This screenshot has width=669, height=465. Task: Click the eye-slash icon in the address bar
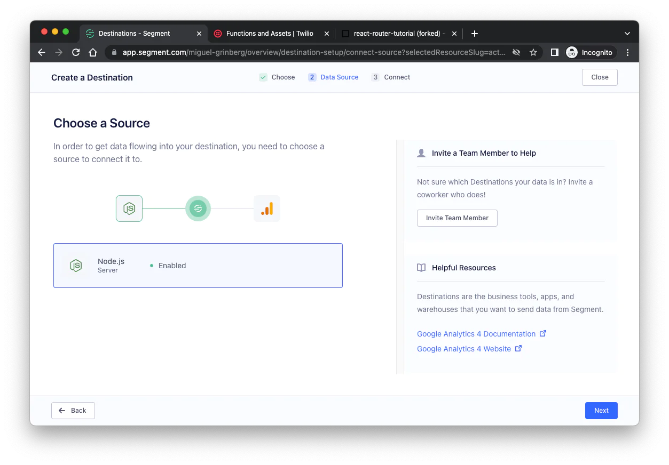tap(516, 52)
